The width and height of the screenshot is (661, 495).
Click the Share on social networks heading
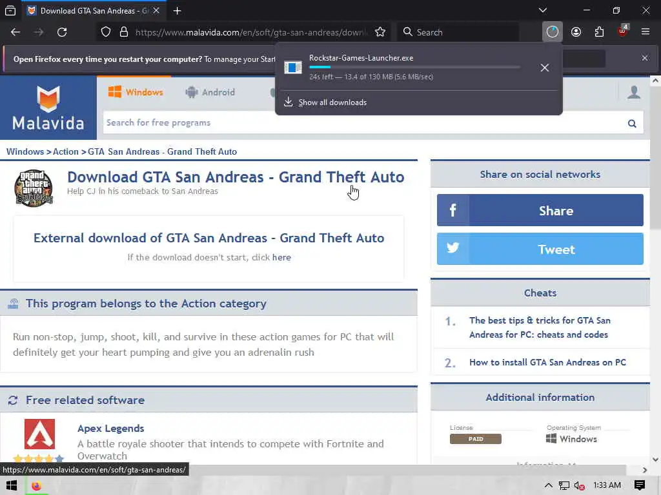(x=540, y=174)
